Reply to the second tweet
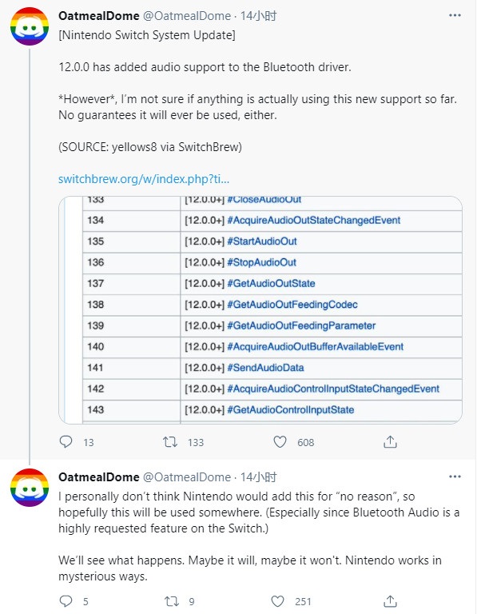477x614 pixels. [66, 601]
